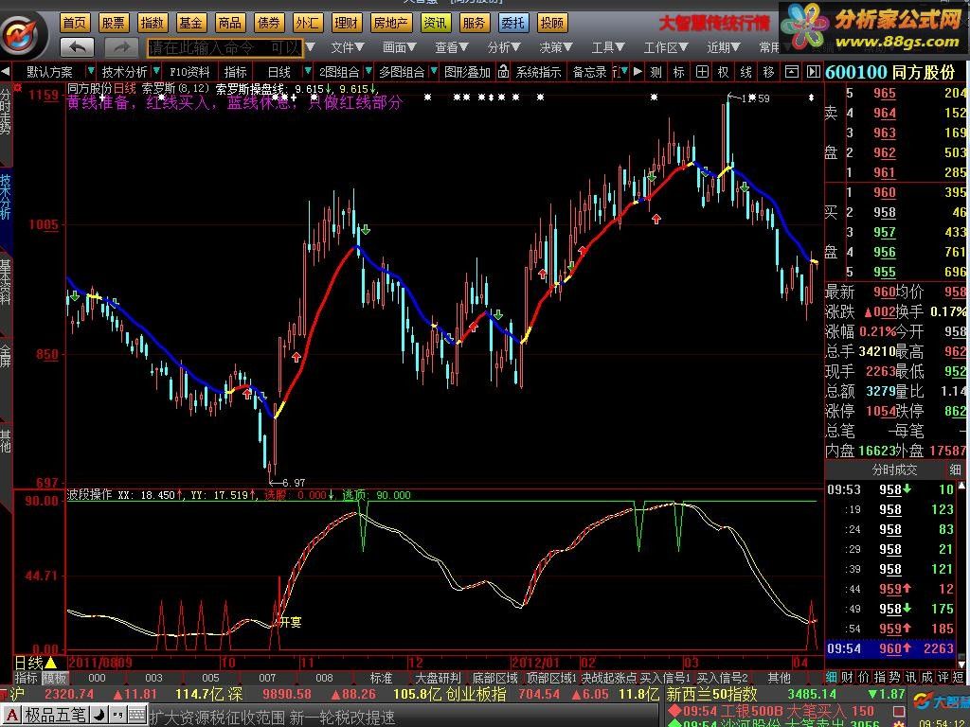Image resolution: width=970 pixels, height=727 pixels.
Task: Select the 买入信号1 template tab
Action: pos(664,678)
